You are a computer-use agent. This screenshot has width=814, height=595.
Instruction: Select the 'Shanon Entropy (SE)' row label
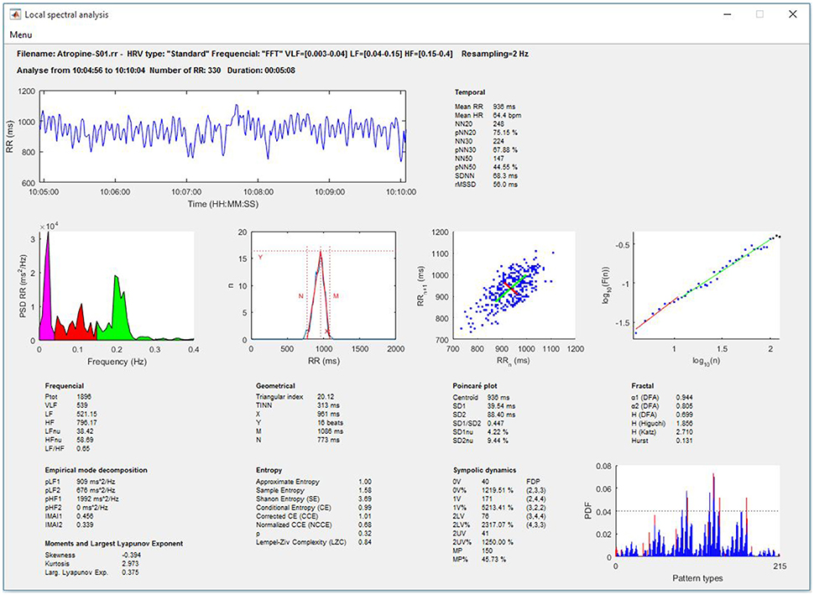288,499
